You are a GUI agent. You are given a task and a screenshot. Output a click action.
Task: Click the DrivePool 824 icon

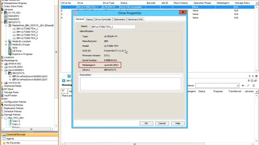pyautogui.click(x=14, y=77)
